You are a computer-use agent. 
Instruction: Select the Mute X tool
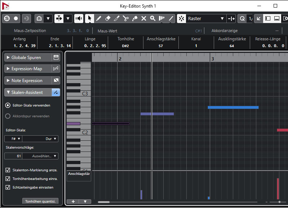click(x=143, y=18)
